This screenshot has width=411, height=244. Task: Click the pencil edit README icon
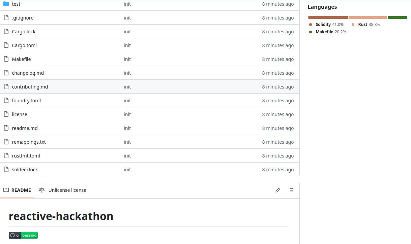click(x=278, y=190)
